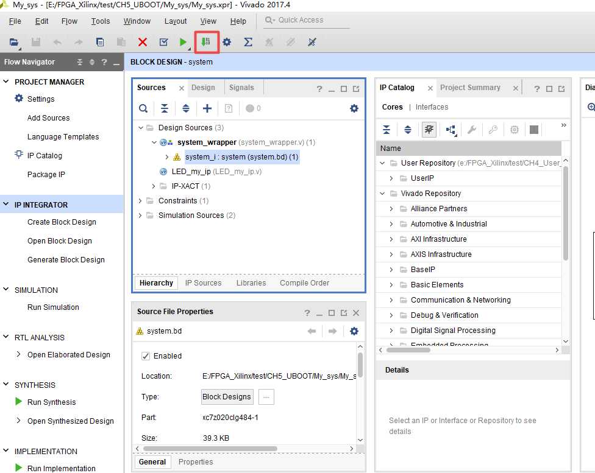
Task: Click IP Catalog vertical scrollbar
Action: 565,212
